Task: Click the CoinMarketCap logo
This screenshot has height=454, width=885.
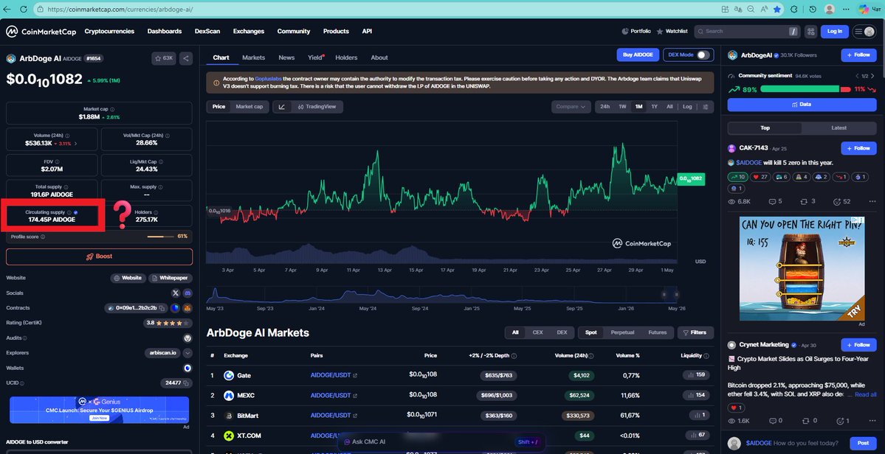Action: click(x=41, y=32)
